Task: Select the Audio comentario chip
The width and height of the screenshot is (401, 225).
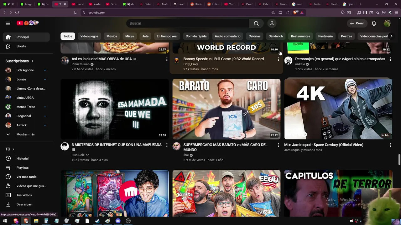Action: (227, 36)
